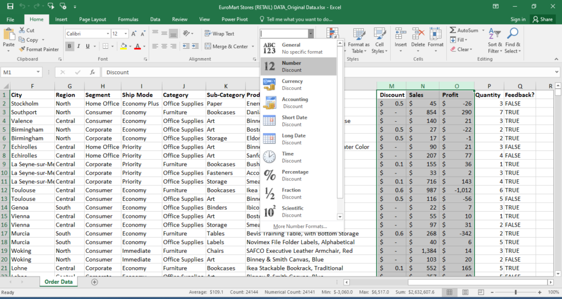Viewport: 562px width, 299px height.
Task: Click Sign in
Action: pos(518,19)
